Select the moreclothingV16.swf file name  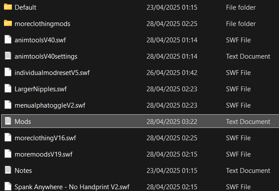coord(45,138)
